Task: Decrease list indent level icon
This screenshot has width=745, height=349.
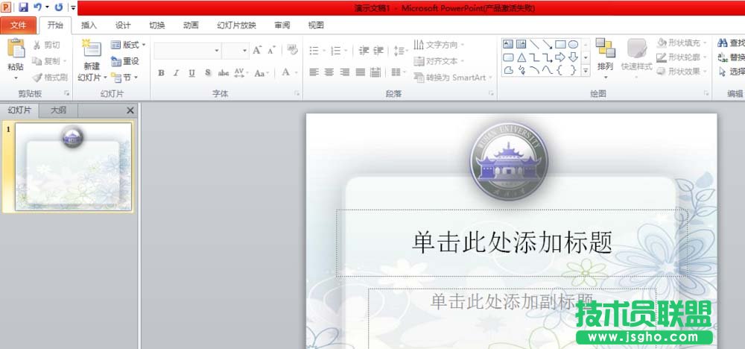Action: 364,51
